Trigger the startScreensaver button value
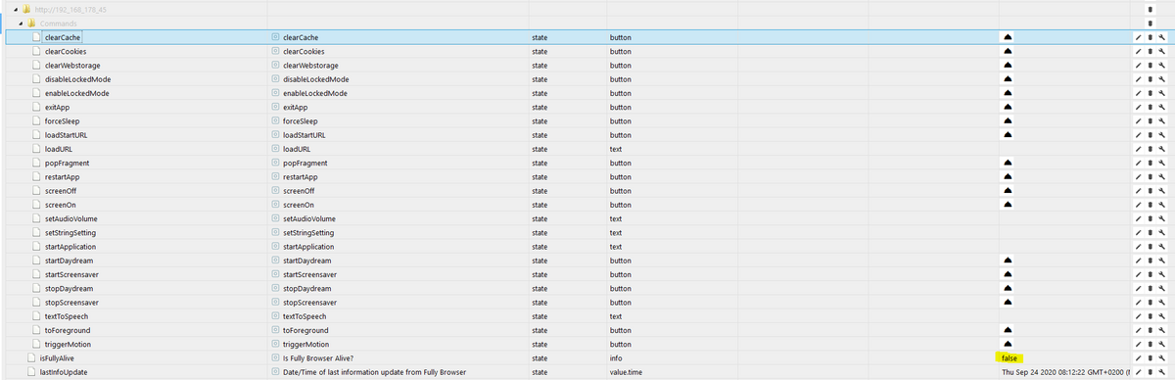The height and width of the screenshot is (380, 1175). pyautogui.click(x=1008, y=275)
